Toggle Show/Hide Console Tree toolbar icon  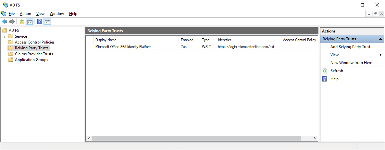30,22
